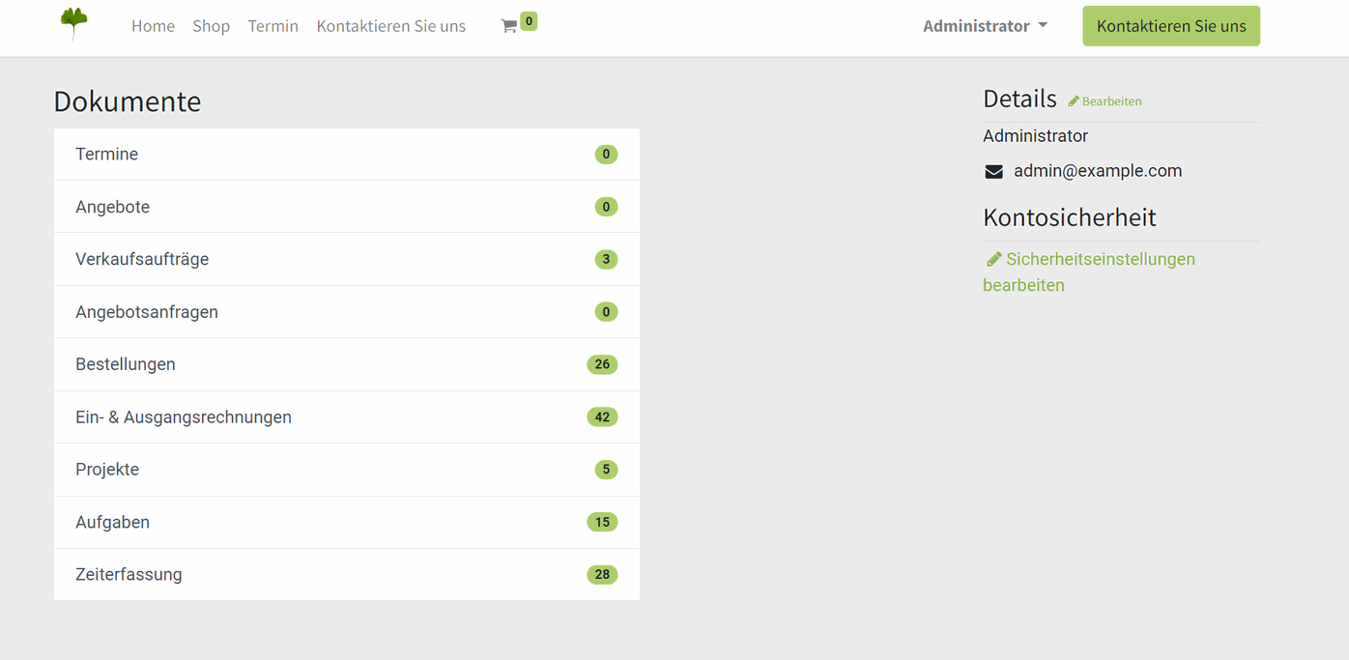The width and height of the screenshot is (1349, 660).
Task: Go to the Home menu item
Action: click(x=153, y=26)
